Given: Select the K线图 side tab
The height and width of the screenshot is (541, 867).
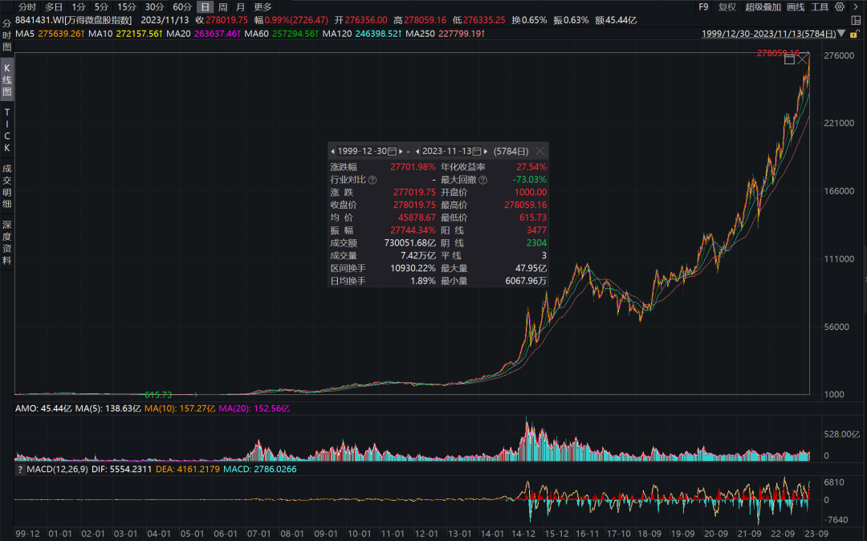Looking at the screenshot, I should [x=6, y=80].
